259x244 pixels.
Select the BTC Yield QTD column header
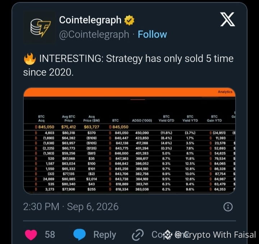point(166,119)
